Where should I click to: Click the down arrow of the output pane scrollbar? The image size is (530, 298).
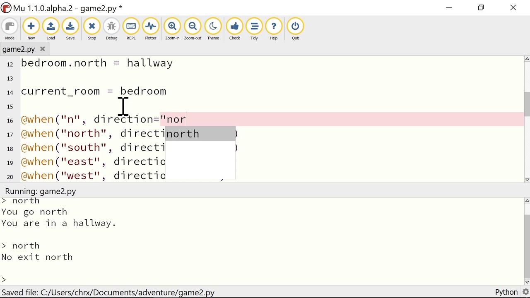click(x=527, y=282)
